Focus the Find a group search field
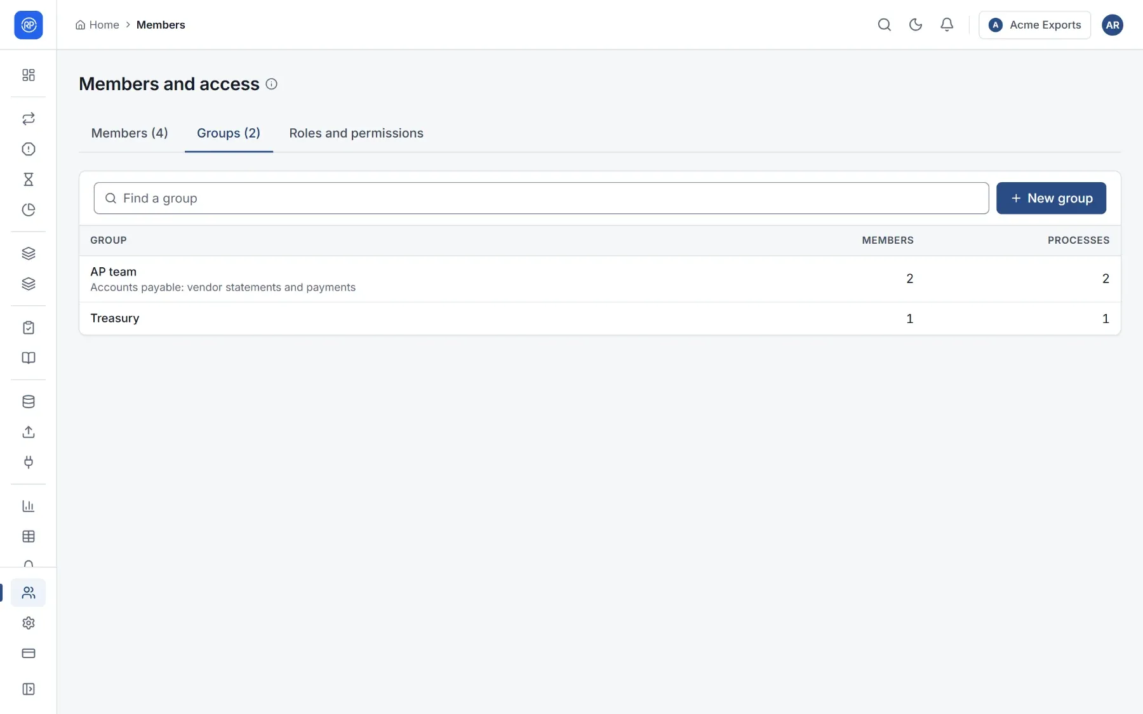 click(541, 198)
